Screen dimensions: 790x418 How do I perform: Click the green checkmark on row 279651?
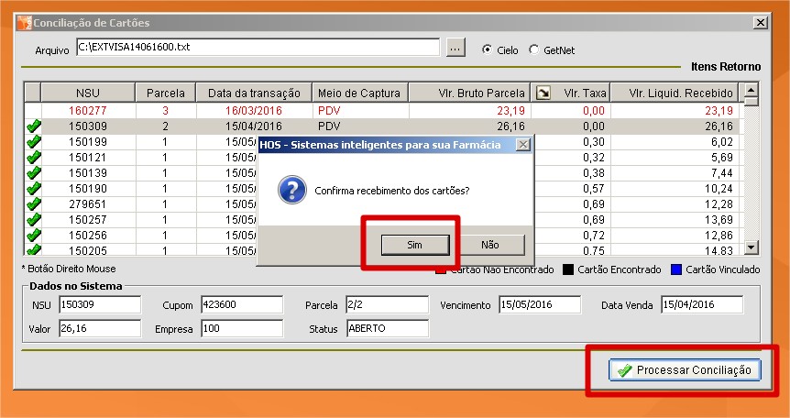coord(34,203)
